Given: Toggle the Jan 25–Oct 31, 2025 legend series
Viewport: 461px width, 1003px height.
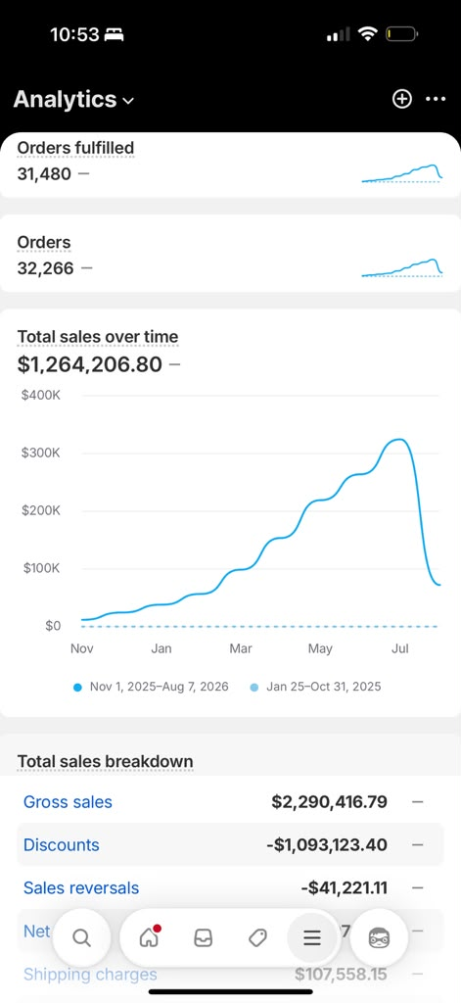Looking at the screenshot, I should tap(316, 687).
